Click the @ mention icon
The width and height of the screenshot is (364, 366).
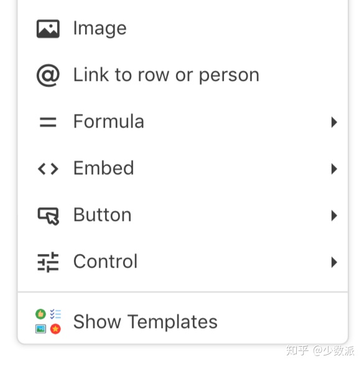[48, 75]
